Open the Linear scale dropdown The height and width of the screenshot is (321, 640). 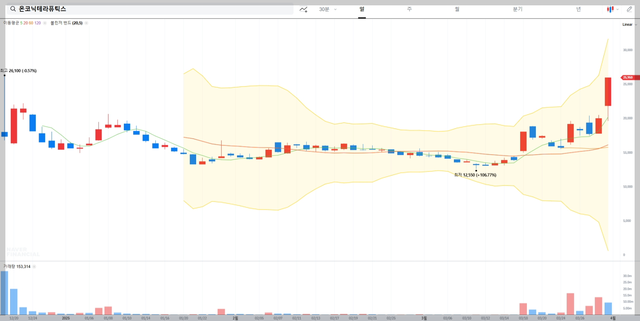coord(630,25)
